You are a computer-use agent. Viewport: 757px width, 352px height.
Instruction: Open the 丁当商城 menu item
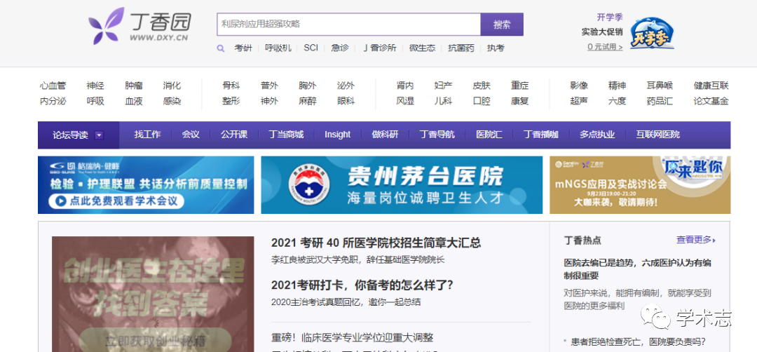pos(286,135)
